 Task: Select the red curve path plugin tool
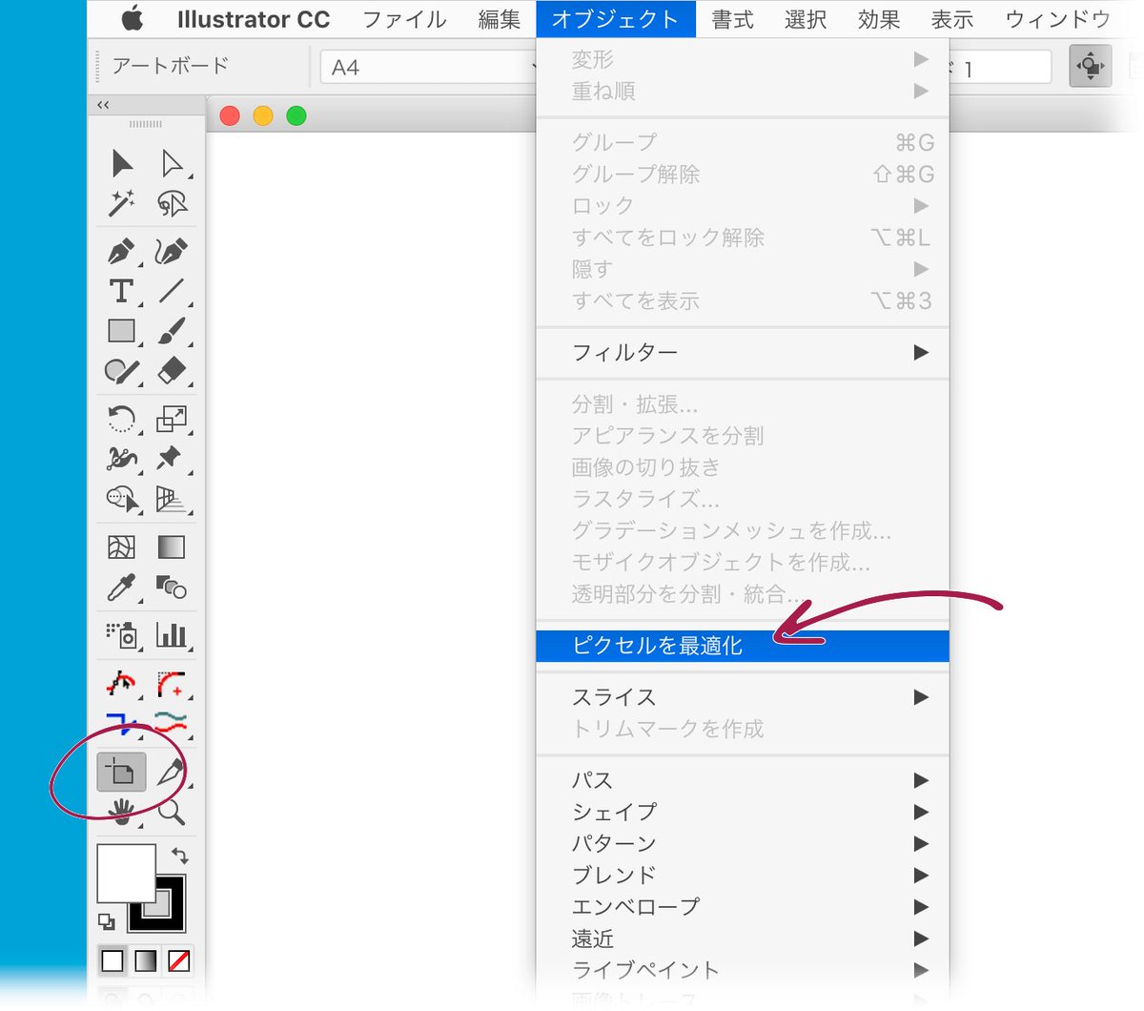122,684
